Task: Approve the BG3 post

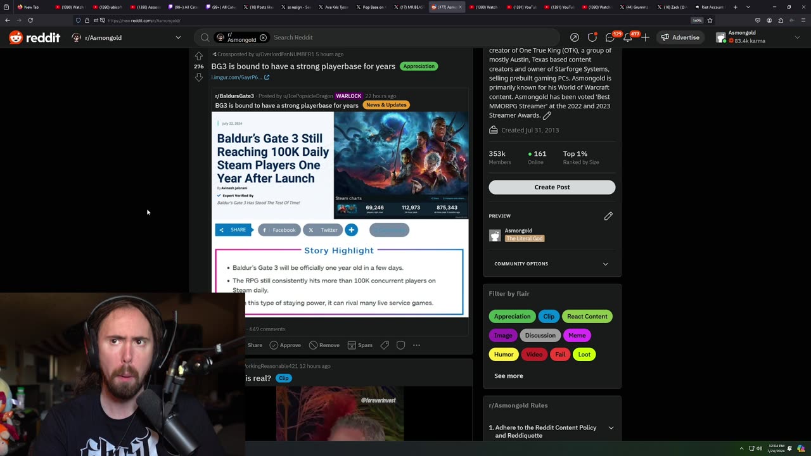Action: point(285,345)
